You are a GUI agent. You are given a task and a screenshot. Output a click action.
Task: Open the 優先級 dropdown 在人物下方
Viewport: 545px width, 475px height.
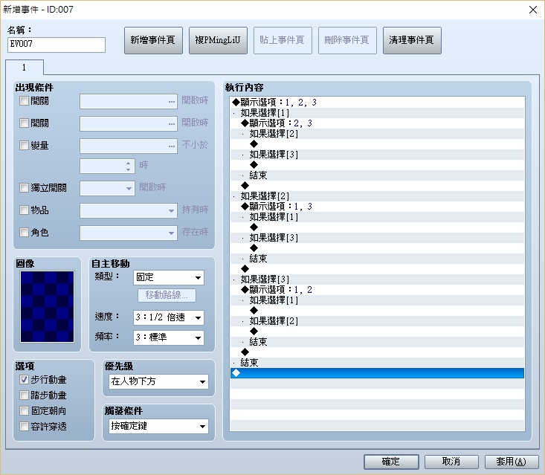(158, 381)
